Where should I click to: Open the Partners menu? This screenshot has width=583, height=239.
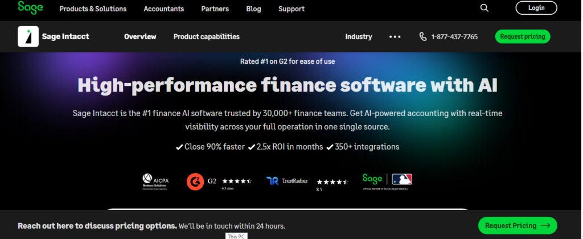pyautogui.click(x=215, y=9)
